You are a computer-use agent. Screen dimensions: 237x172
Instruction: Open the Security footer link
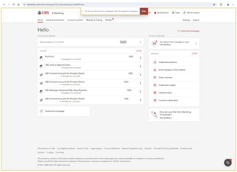tap(148, 148)
